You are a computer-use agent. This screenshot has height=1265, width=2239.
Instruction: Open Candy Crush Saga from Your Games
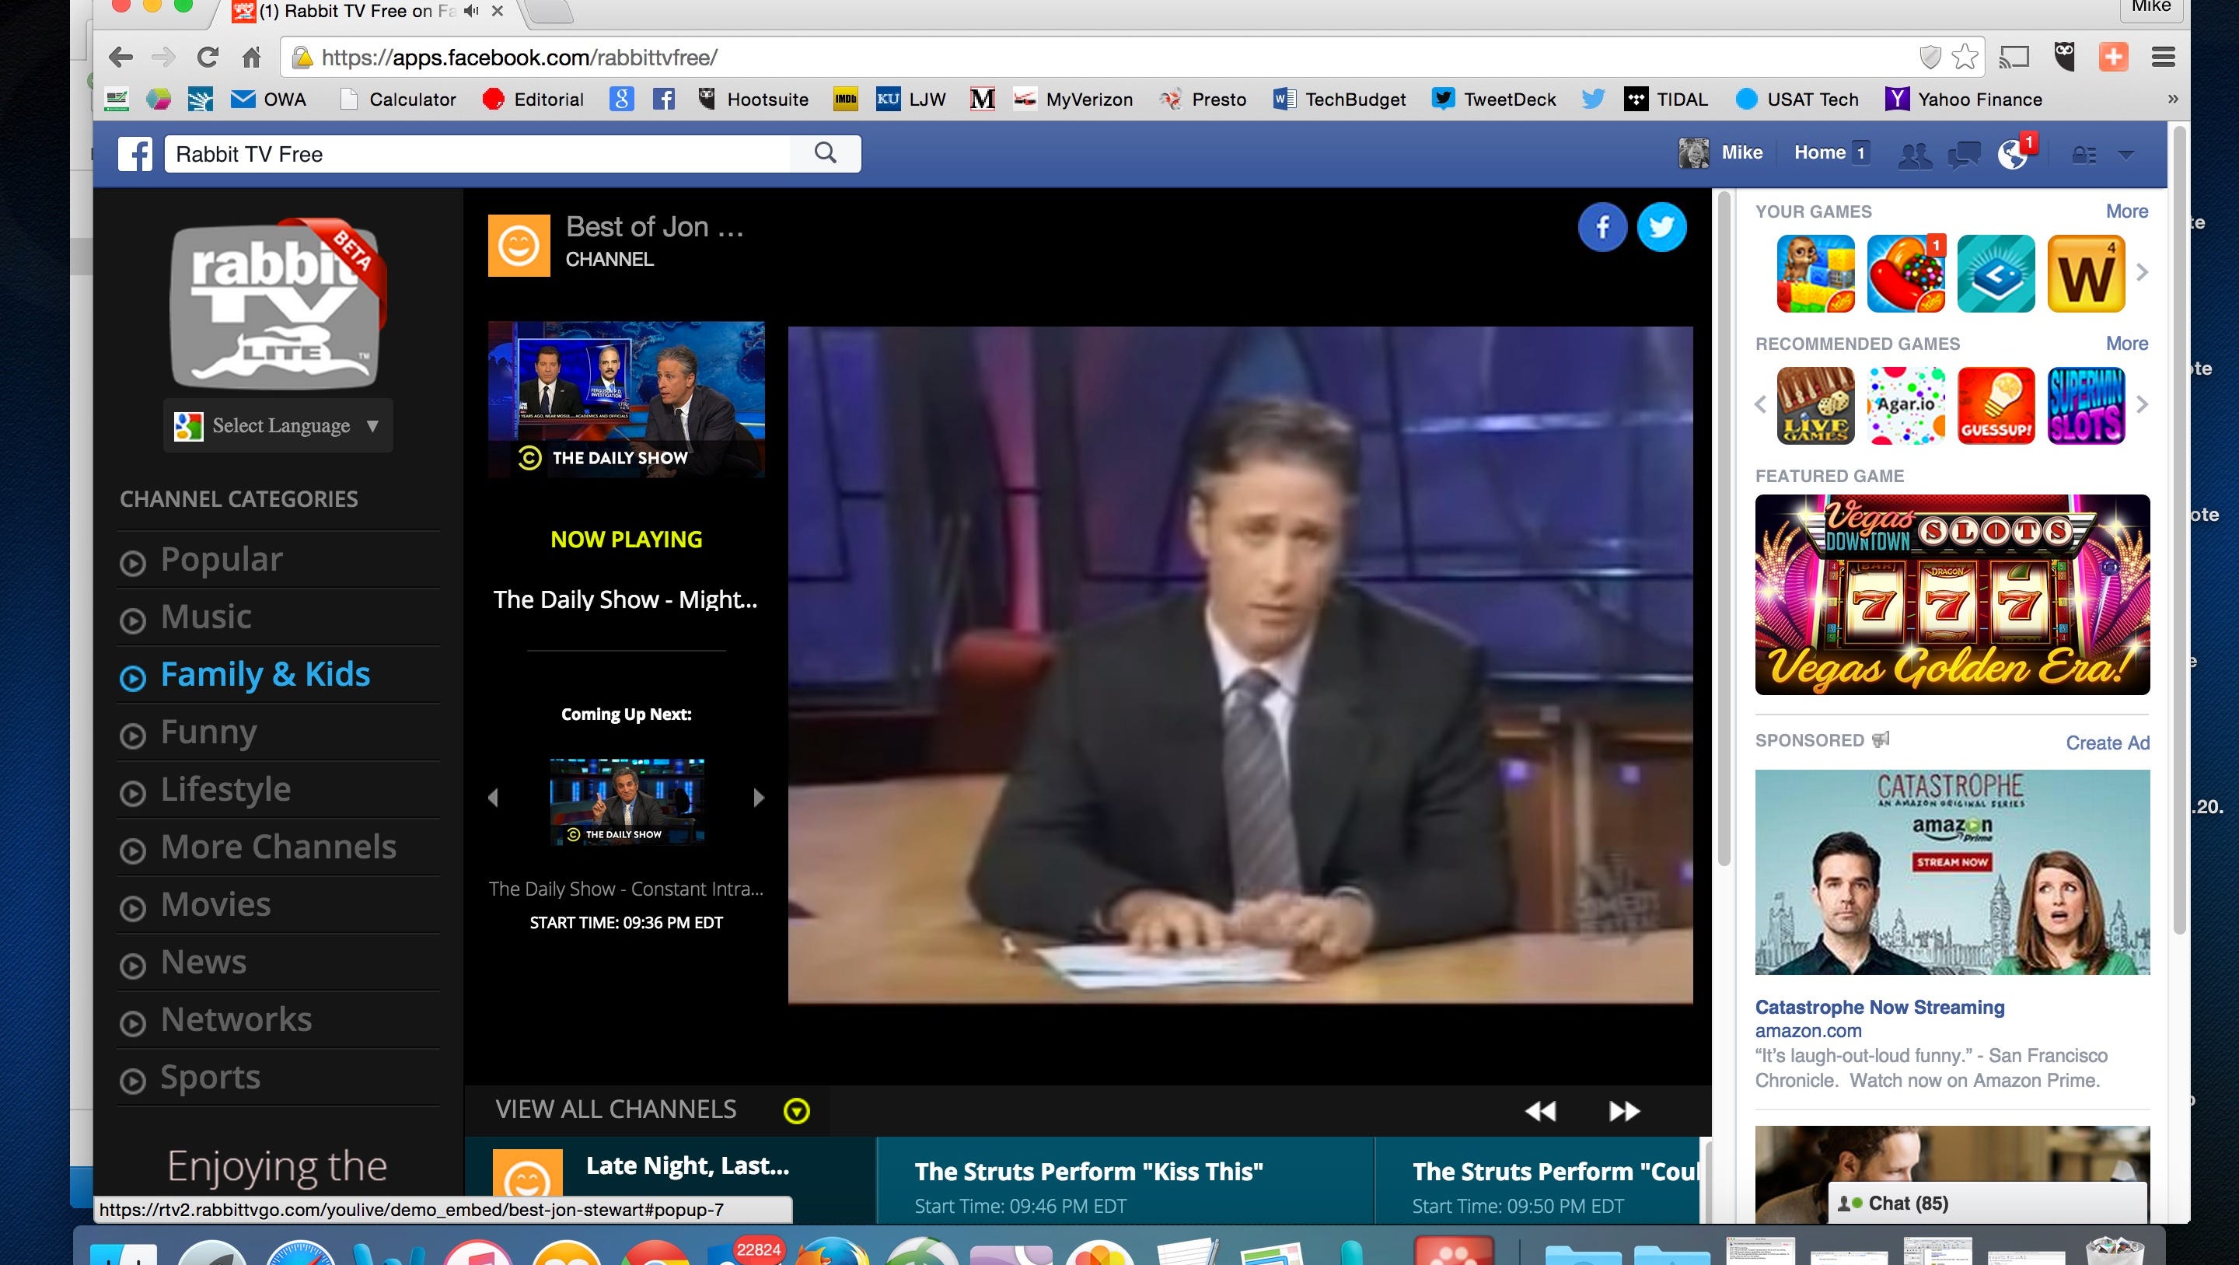tap(1905, 272)
